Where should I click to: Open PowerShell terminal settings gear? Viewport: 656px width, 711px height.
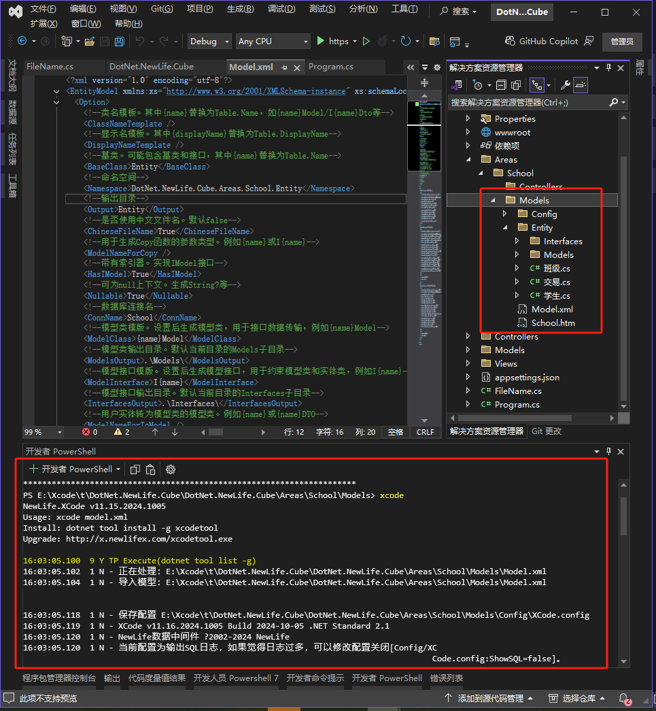tap(171, 469)
